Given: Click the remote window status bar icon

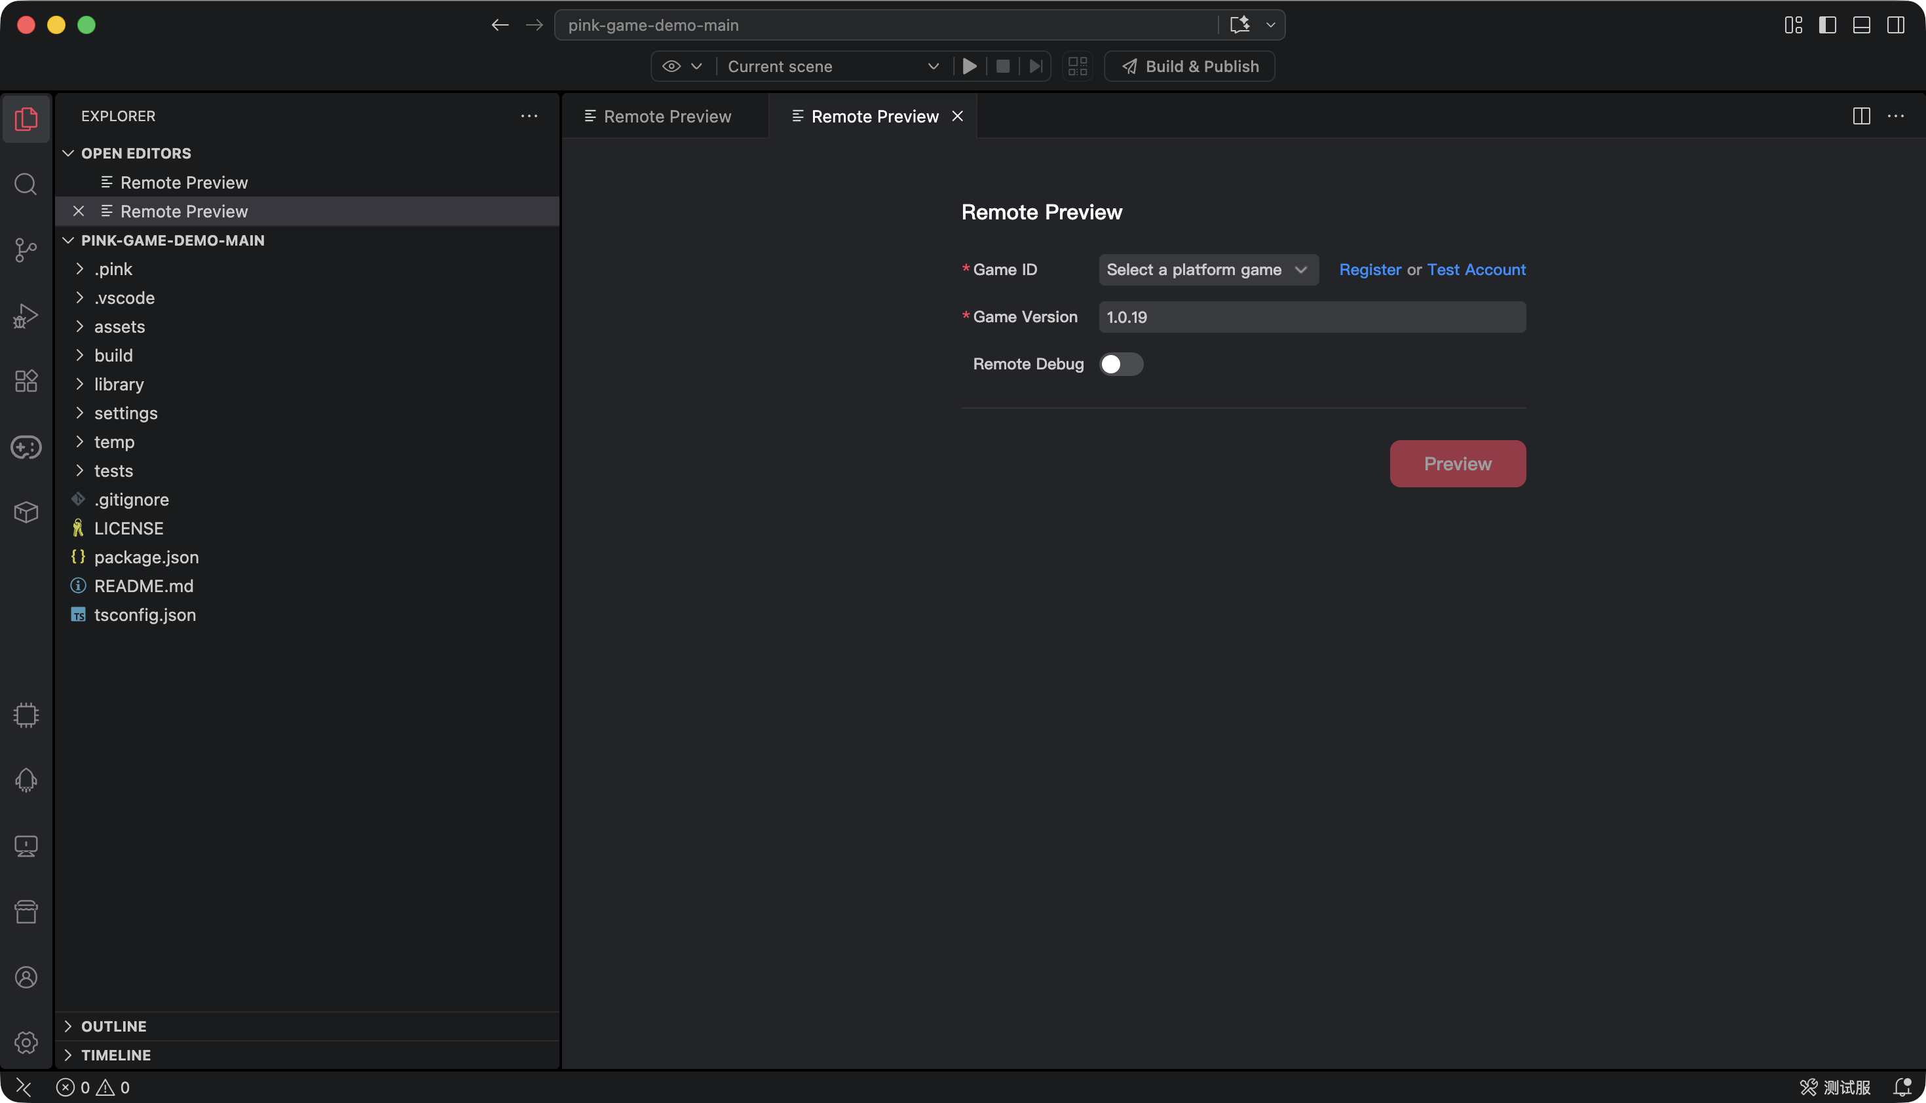Looking at the screenshot, I should tap(24, 1087).
